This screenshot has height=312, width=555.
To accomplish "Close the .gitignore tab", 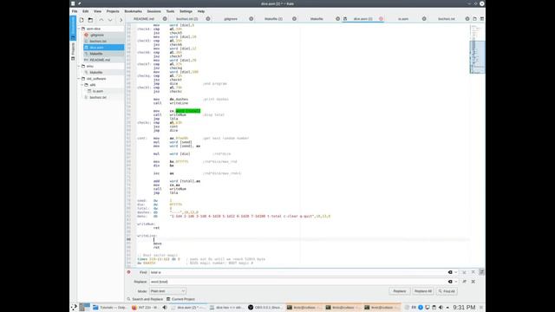I will pos(251,19).
